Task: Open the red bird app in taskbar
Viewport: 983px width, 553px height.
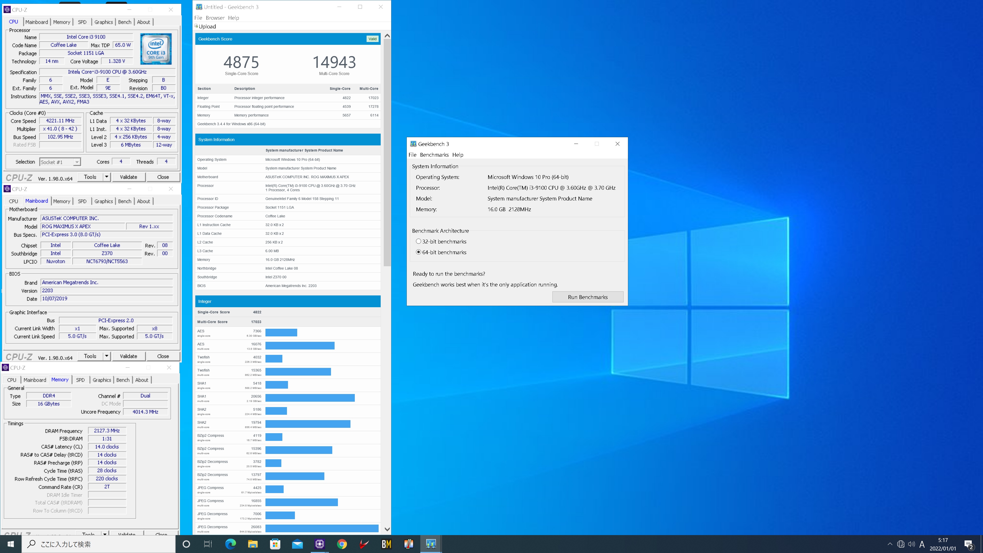Action: pos(364,544)
